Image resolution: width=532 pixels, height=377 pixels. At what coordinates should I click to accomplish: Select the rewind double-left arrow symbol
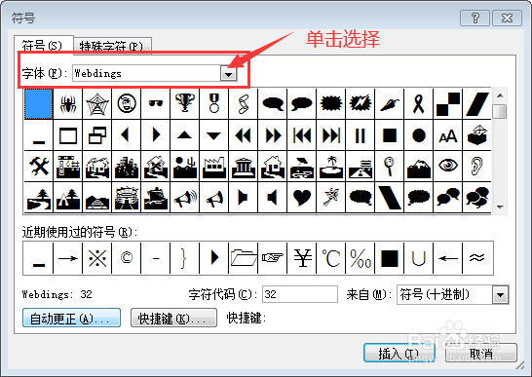[244, 135]
